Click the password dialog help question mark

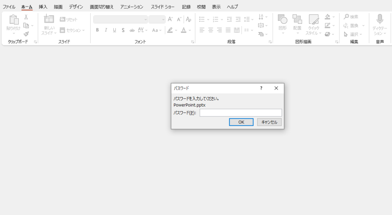click(x=261, y=88)
